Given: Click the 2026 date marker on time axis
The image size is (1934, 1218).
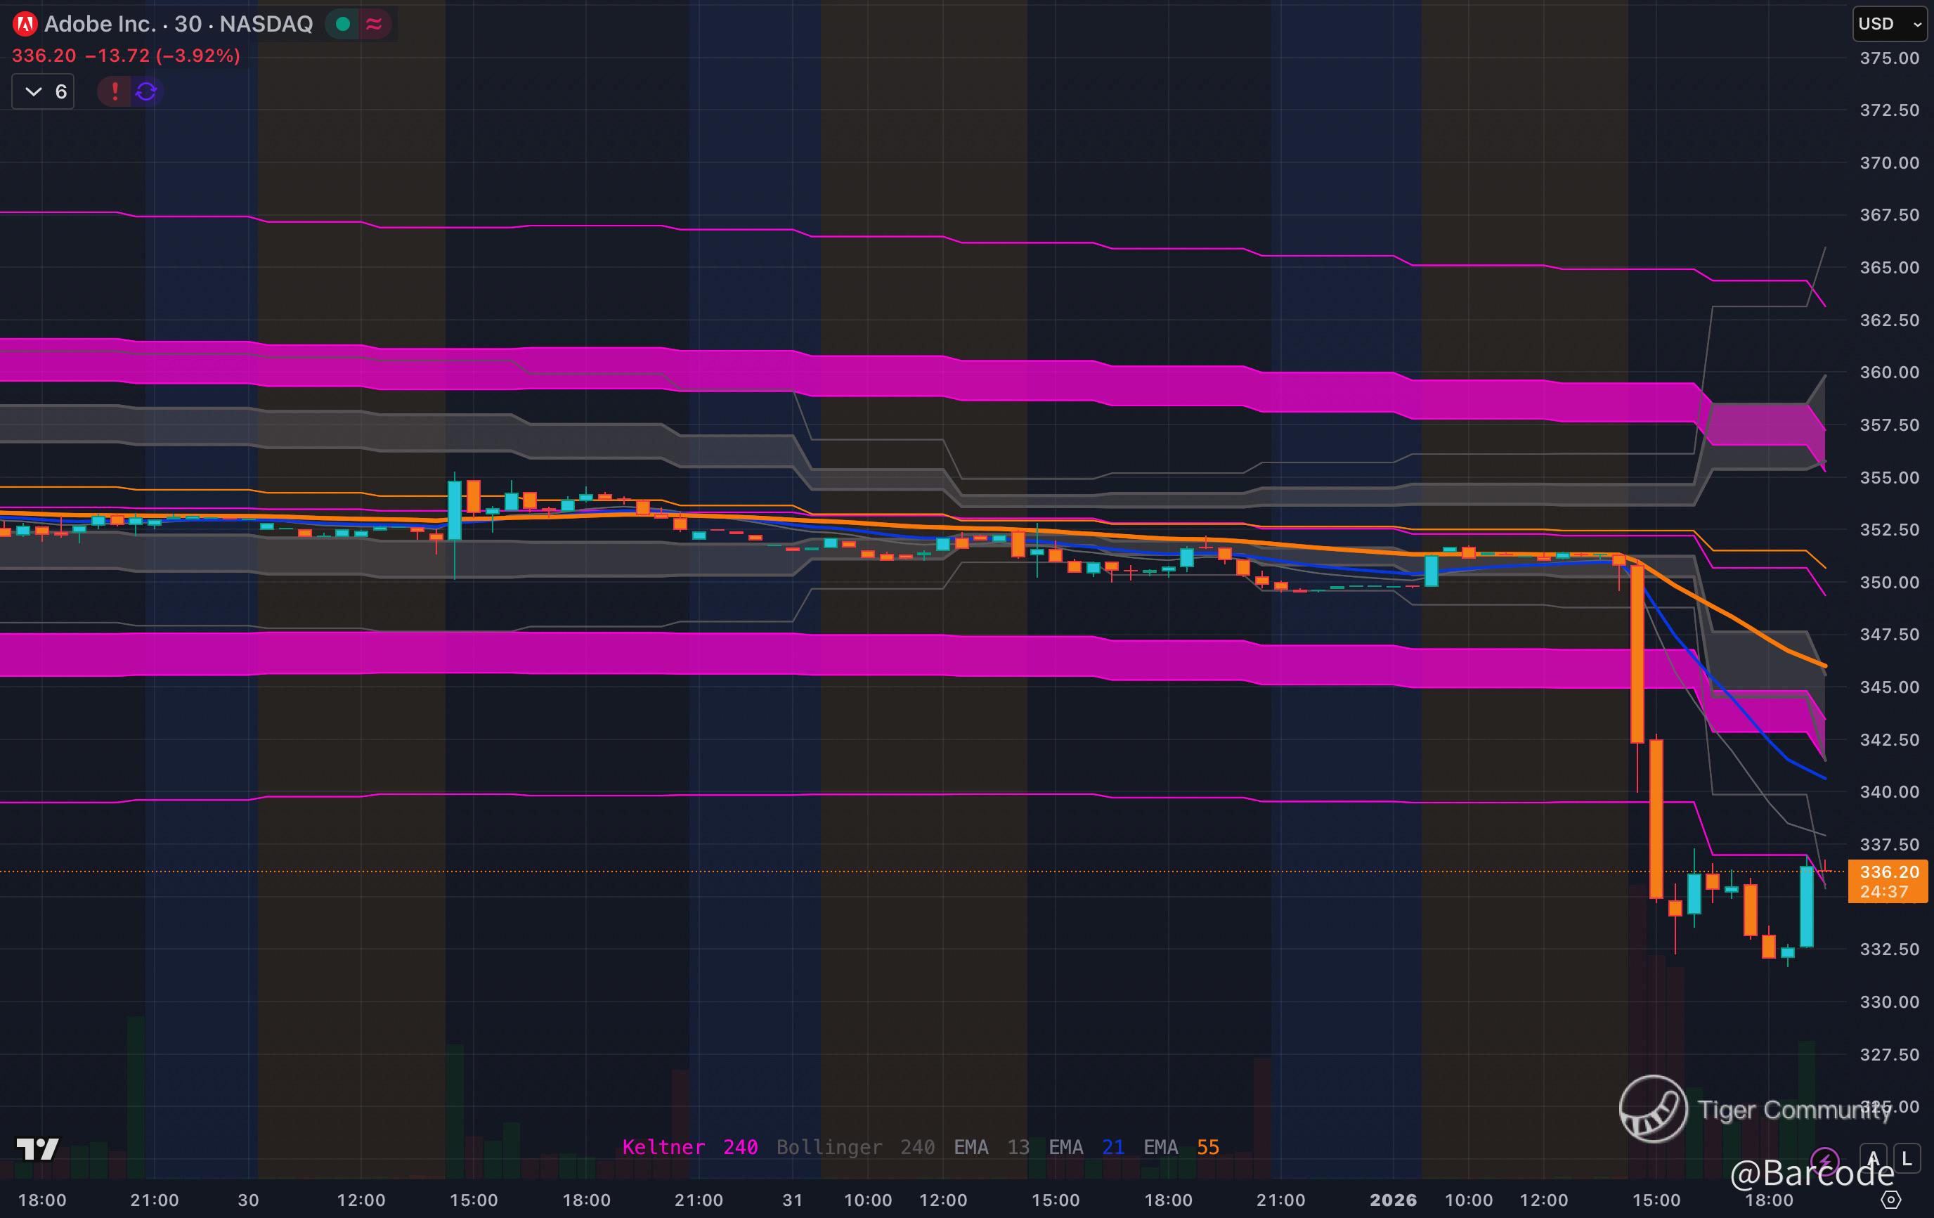Looking at the screenshot, I should click(1393, 1200).
